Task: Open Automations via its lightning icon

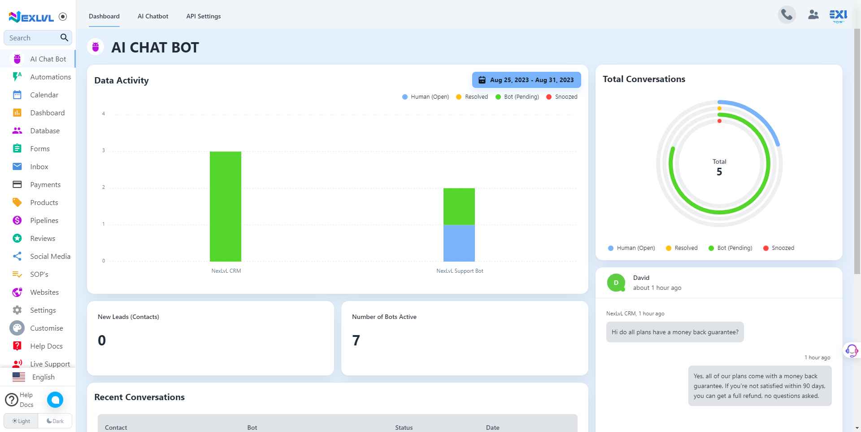Action: (x=17, y=77)
